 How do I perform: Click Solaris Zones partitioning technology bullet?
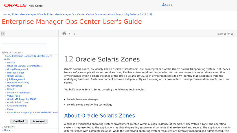pyautogui.click(x=89, y=105)
